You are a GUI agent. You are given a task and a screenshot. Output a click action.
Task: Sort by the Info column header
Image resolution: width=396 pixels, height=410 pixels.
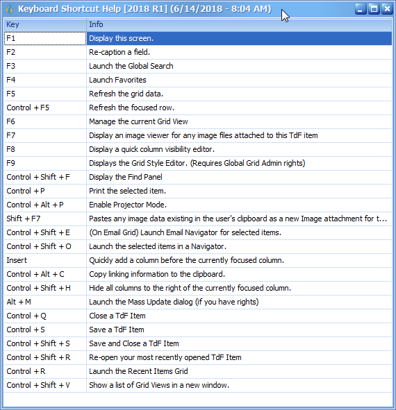click(239, 24)
